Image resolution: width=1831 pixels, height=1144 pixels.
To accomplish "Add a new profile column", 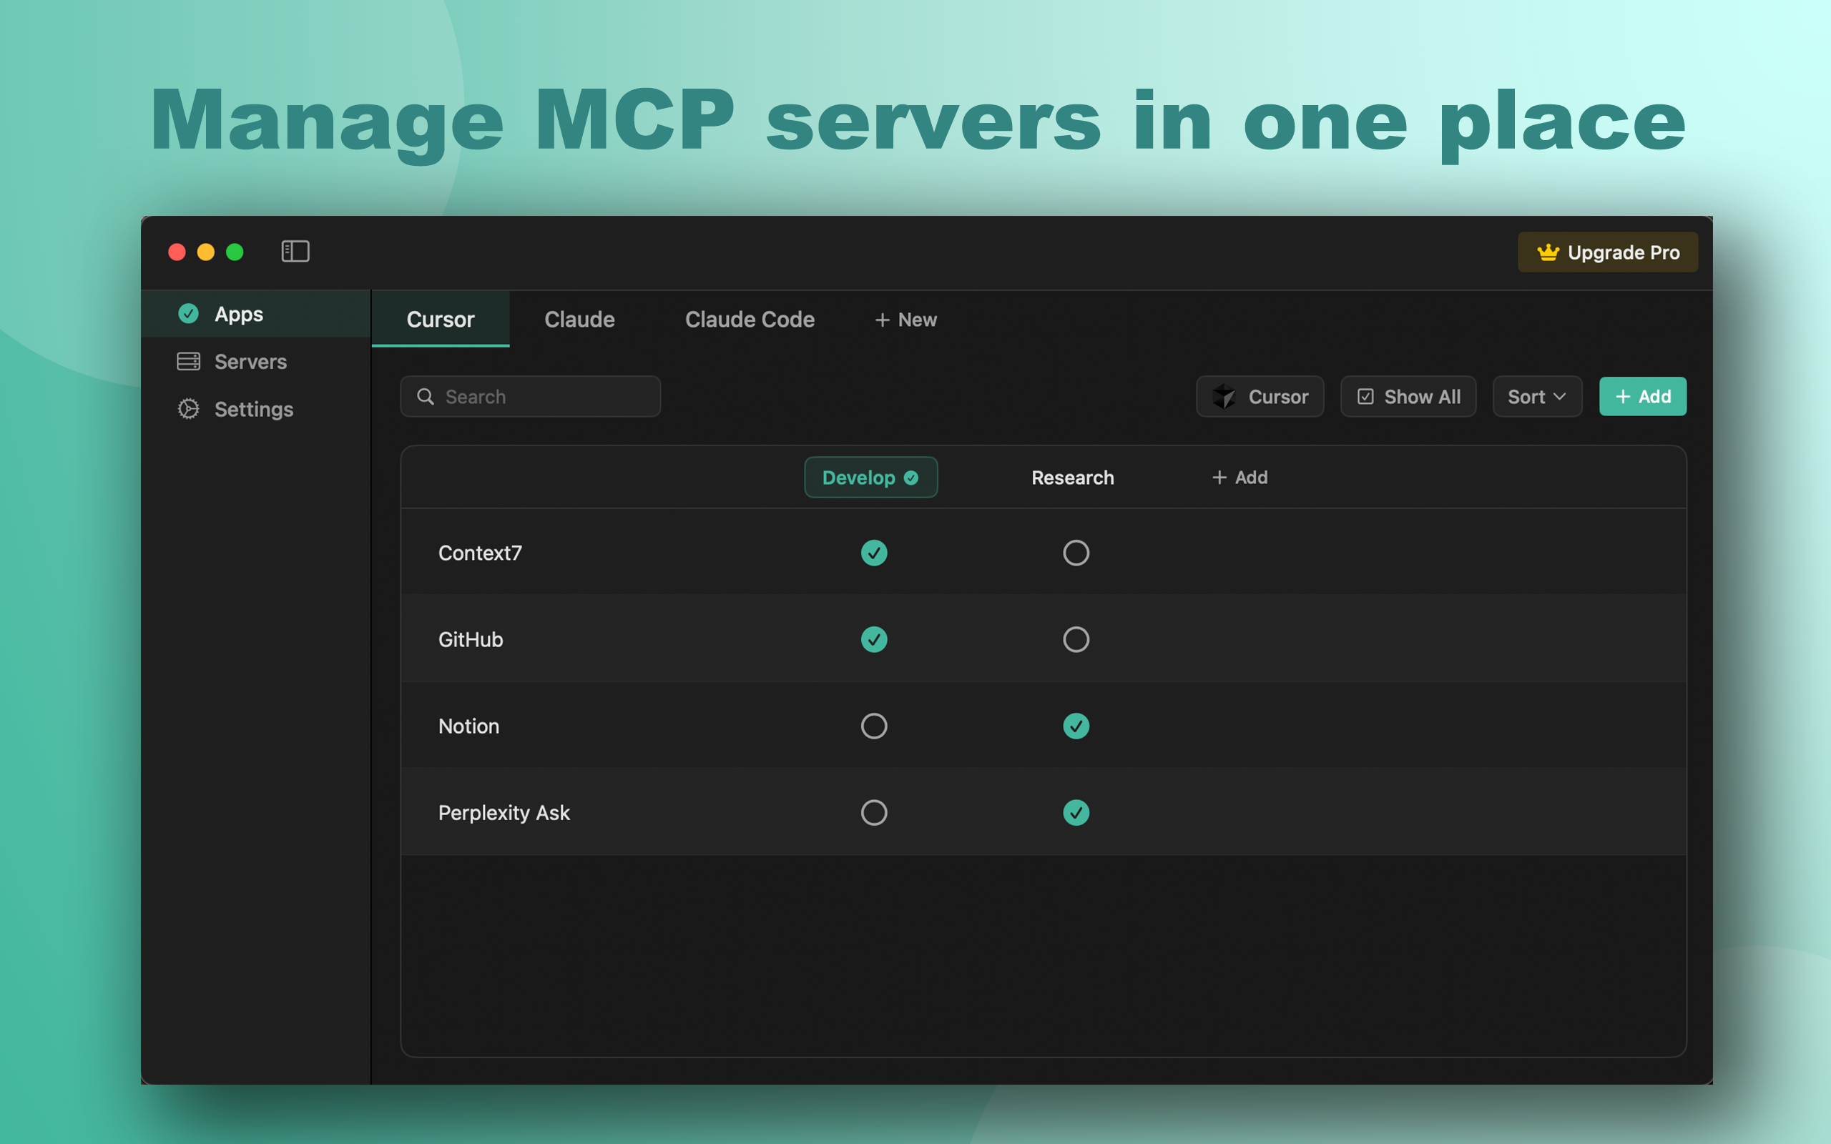I will tap(1240, 478).
